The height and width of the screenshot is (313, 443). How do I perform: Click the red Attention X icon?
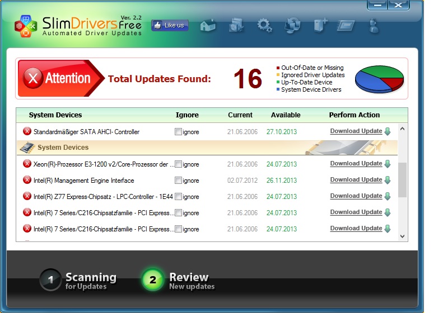(x=33, y=78)
